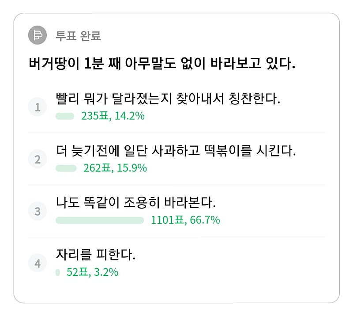Screen dimensions: 353x320
Task: Click the 52표, 3.2% vote count
Action: pyautogui.click(x=92, y=272)
